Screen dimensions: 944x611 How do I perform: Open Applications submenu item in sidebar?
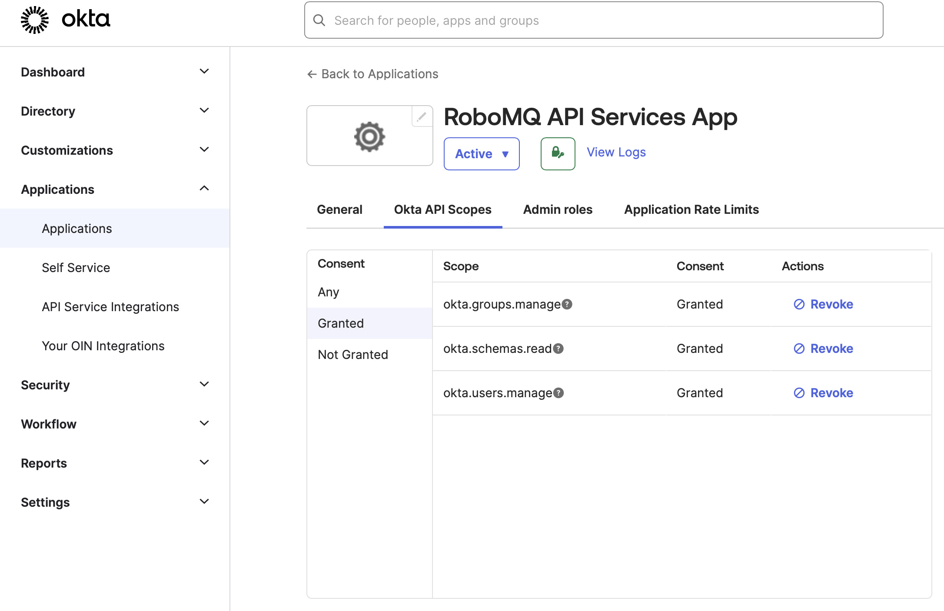pyautogui.click(x=115, y=228)
